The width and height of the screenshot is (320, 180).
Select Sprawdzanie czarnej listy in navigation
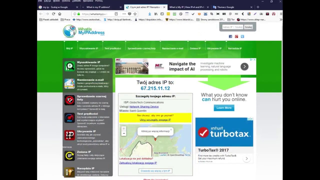click(141, 48)
